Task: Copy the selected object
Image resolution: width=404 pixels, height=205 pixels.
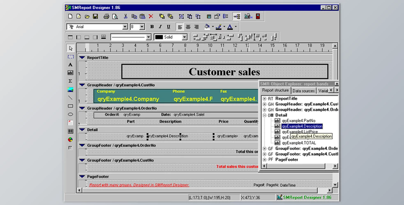Action: [x=134, y=17]
